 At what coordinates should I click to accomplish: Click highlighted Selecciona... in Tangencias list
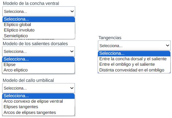click(134, 53)
